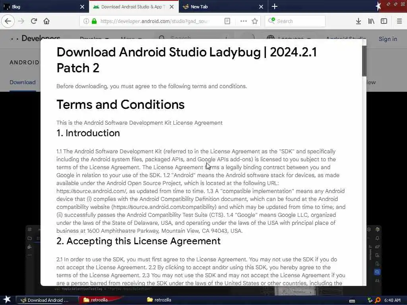407x305 pixels.
Task: Click the Download Android Studio Ladybug title
Action: click(x=187, y=60)
